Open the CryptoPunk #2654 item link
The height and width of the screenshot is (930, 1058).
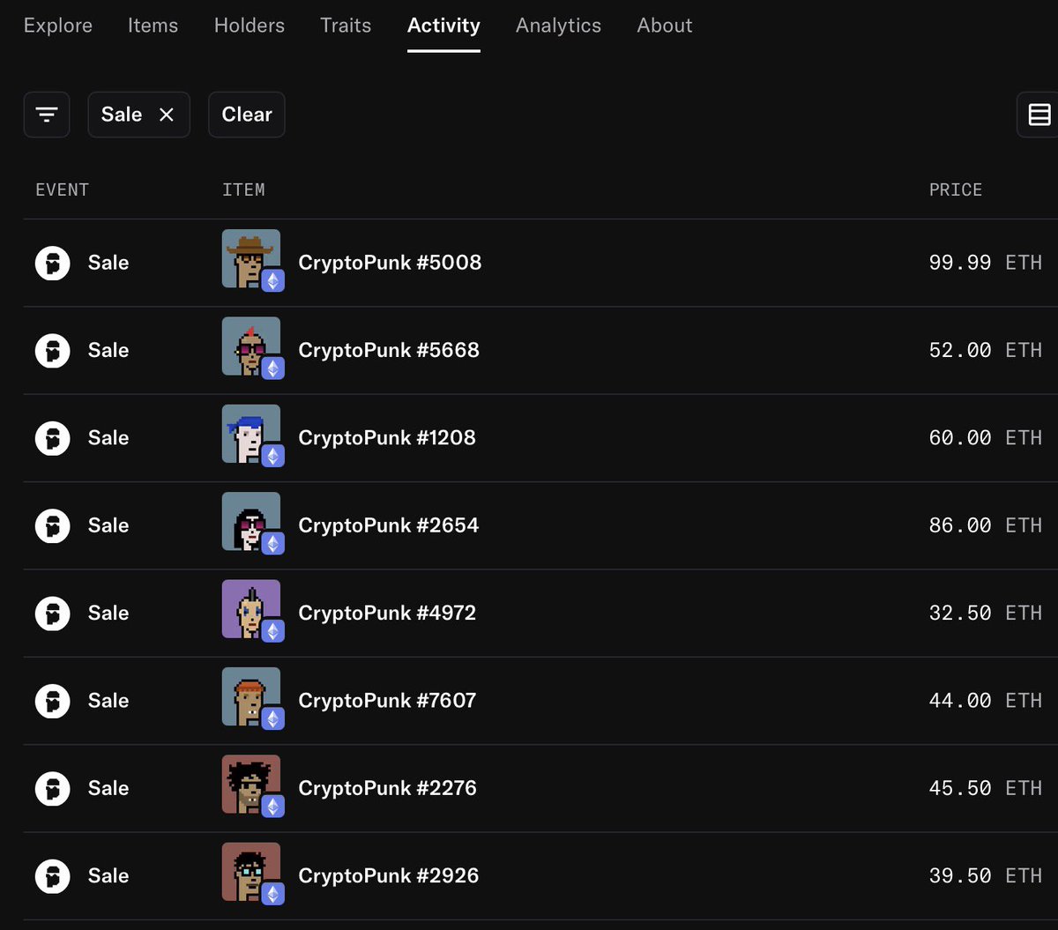pyautogui.click(x=389, y=525)
